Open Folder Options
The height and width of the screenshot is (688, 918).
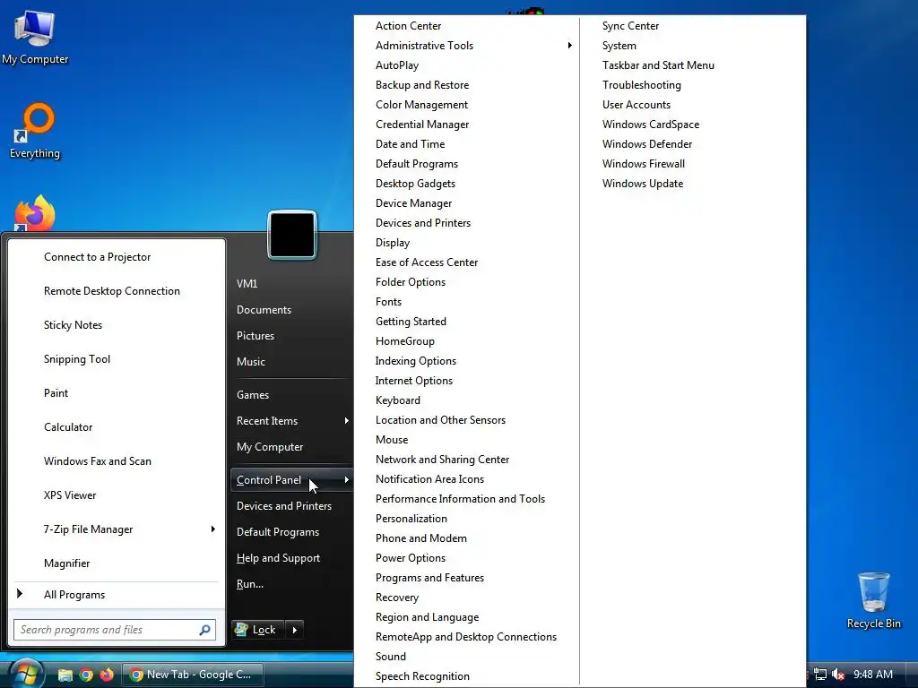point(411,282)
